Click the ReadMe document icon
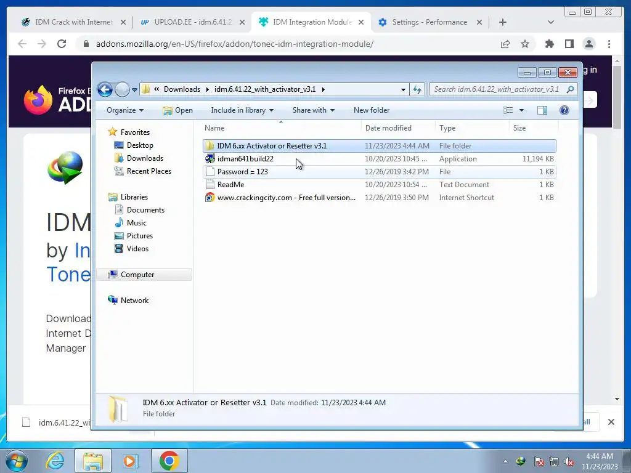Viewport: 631px width, 473px height. click(x=210, y=185)
